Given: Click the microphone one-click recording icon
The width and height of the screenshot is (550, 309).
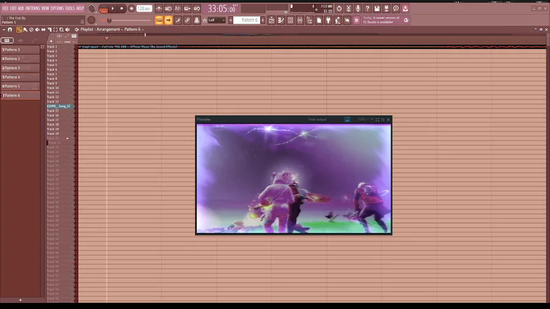Looking at the screenshot, I should [358, 9].
